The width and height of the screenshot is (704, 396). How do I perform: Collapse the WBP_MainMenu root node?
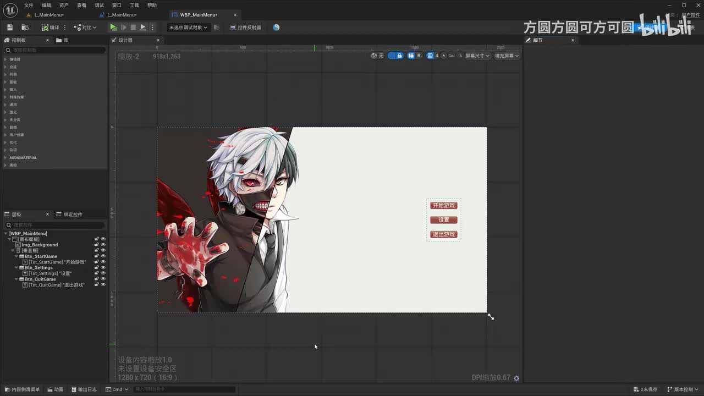tap(6, 234)
